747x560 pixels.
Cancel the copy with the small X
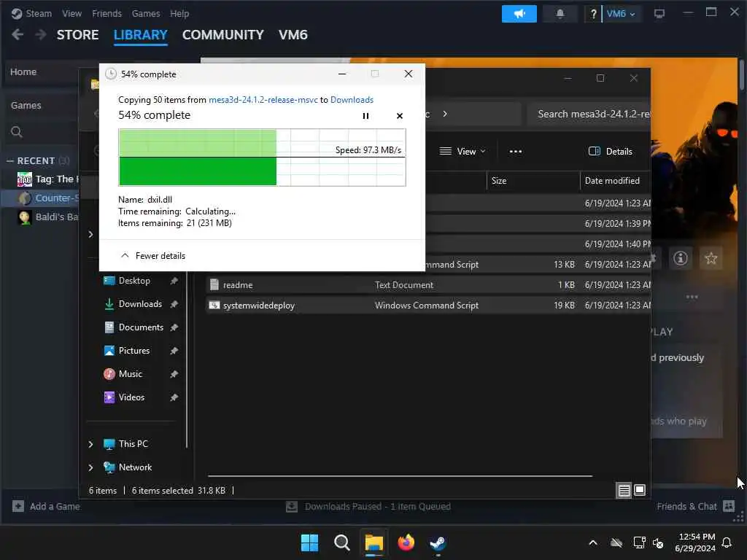coord(399,116)
